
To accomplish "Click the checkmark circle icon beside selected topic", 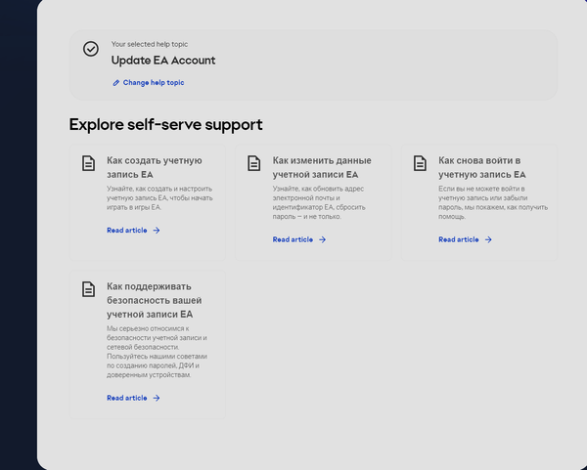I will (91, 49).
